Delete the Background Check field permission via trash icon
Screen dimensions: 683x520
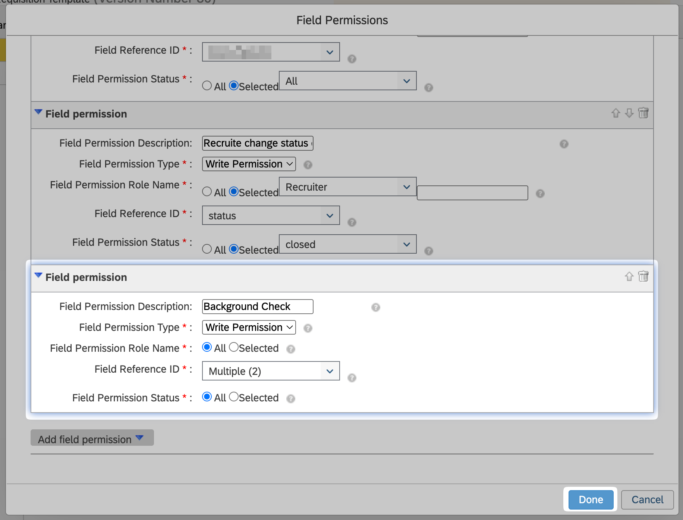(x=643, y=276)
